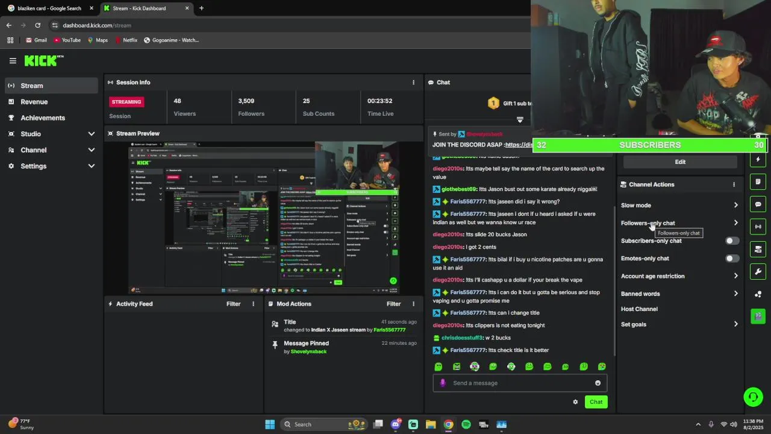771x434 pixels.
Task: Insert the first green Kick emote
Action: (x=439, y=366)
